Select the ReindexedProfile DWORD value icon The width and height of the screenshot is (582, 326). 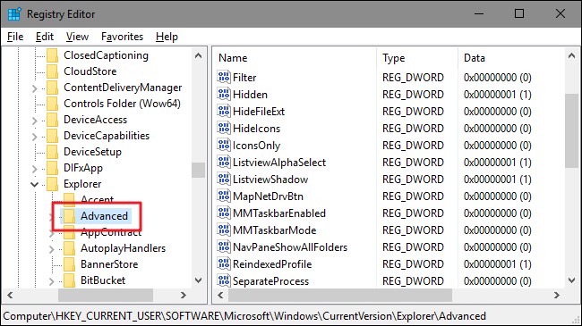pyautogui.click(x=224, y=264)
